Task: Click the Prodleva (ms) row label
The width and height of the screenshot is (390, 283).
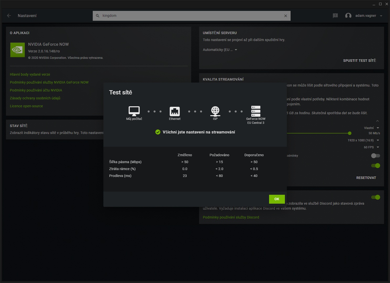Action: [x=120, y=176]
